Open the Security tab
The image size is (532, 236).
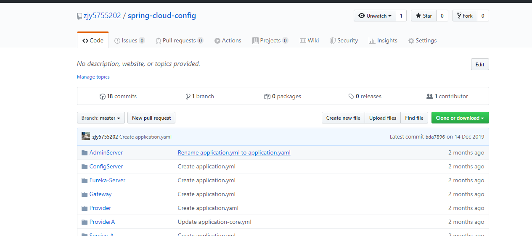[x=344, y=41]
